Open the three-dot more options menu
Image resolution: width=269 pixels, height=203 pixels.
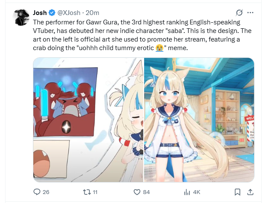pyautogui.click(x=250, y=12)
